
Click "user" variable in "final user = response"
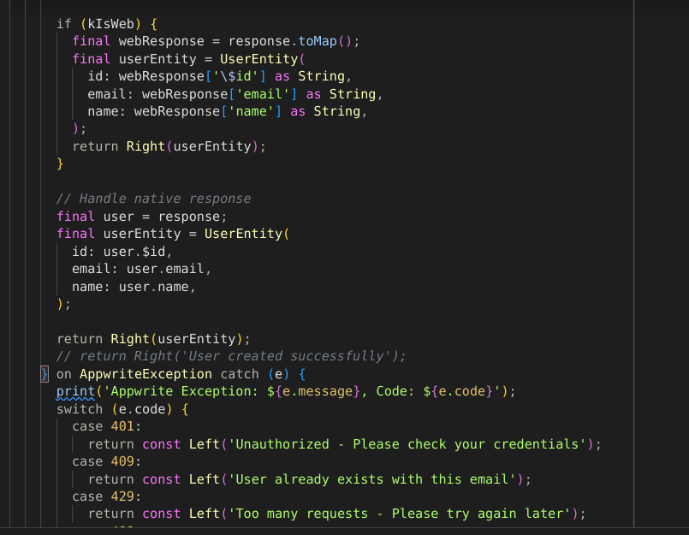pos(119,217)
